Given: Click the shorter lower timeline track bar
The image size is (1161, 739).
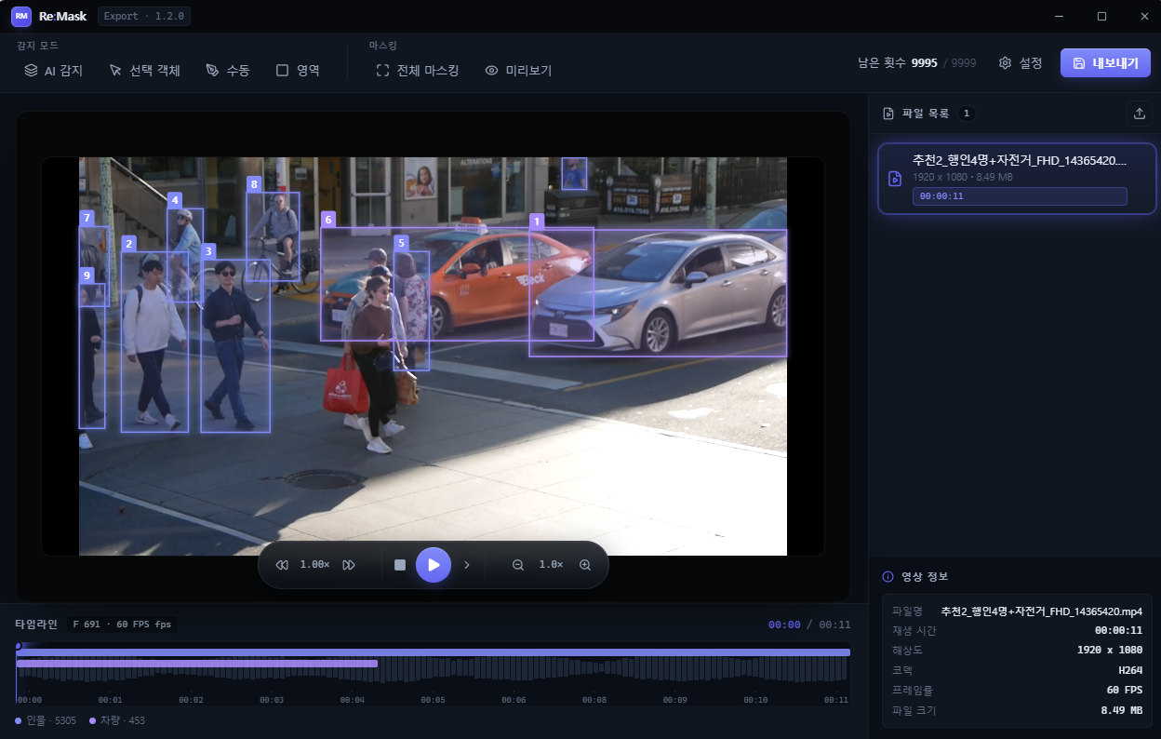Looking at the screenshot, I should [197, 664].
